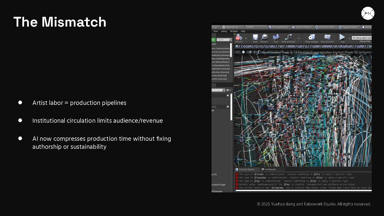Open the eye view options dropdown
The height and width of the screenshot is (216, 384).
(x=228, y=90)
